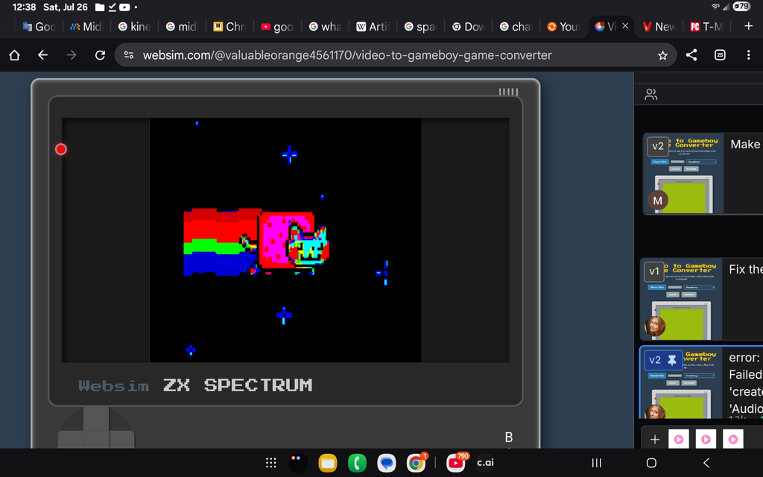Click the websim address bar URL
This screenshot has height=477, width=763.
click(347, 55)
